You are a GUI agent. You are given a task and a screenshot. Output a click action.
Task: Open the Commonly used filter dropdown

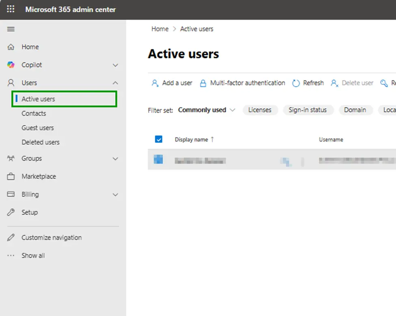[x=206, y=110]
